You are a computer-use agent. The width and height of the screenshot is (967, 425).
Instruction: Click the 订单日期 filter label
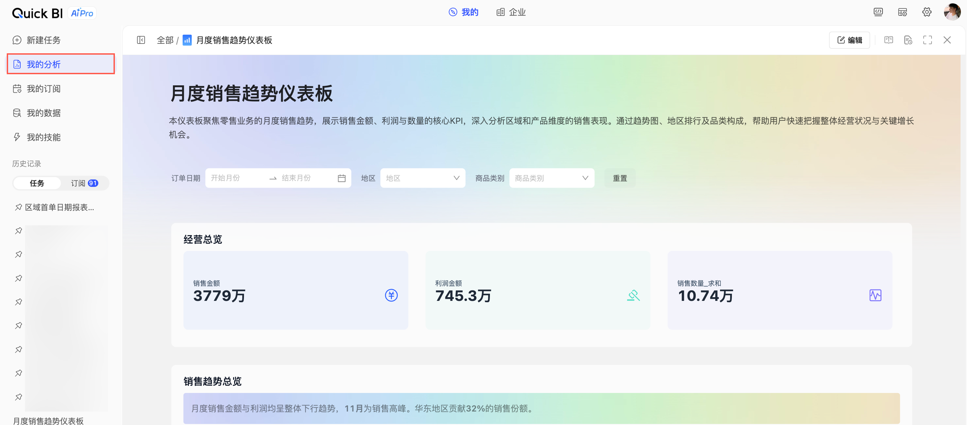[x=186, y=178]
